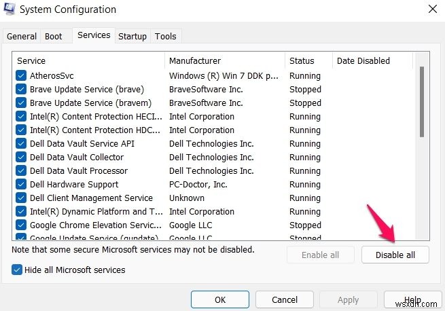Image resolution: width=445 pixels, height=311 pixels.
Task: Uncheck Brave Update Service (brave) checkbox
Action: tap(21, 90)
